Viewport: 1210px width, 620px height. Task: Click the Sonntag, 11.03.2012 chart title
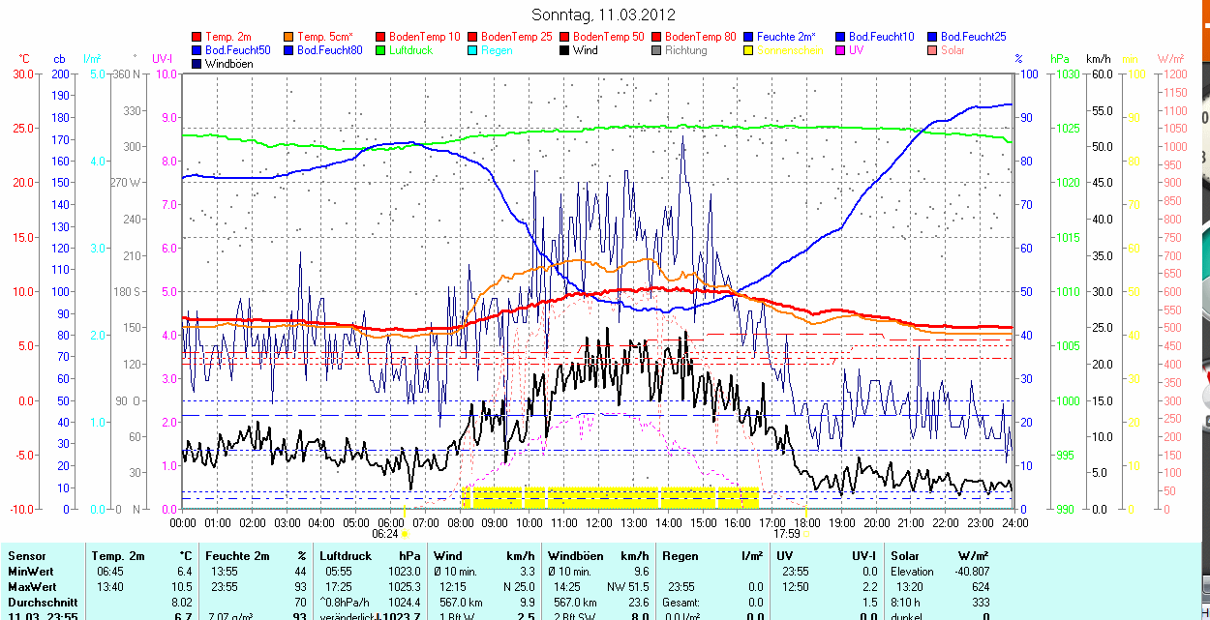pyautogui.click(x=604, y=15)
